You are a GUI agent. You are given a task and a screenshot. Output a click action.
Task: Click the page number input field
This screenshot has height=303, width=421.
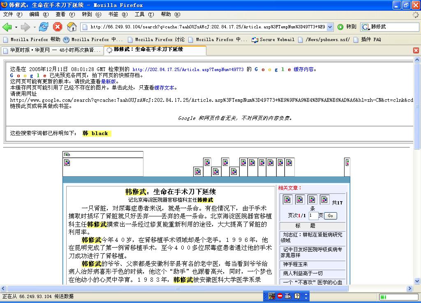point(313,216)
